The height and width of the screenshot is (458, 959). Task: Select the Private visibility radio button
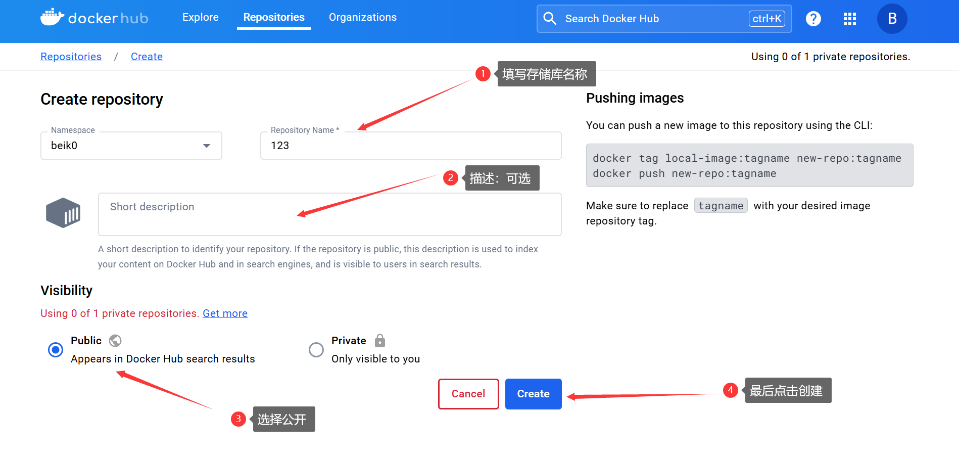(x=316, y=350)
